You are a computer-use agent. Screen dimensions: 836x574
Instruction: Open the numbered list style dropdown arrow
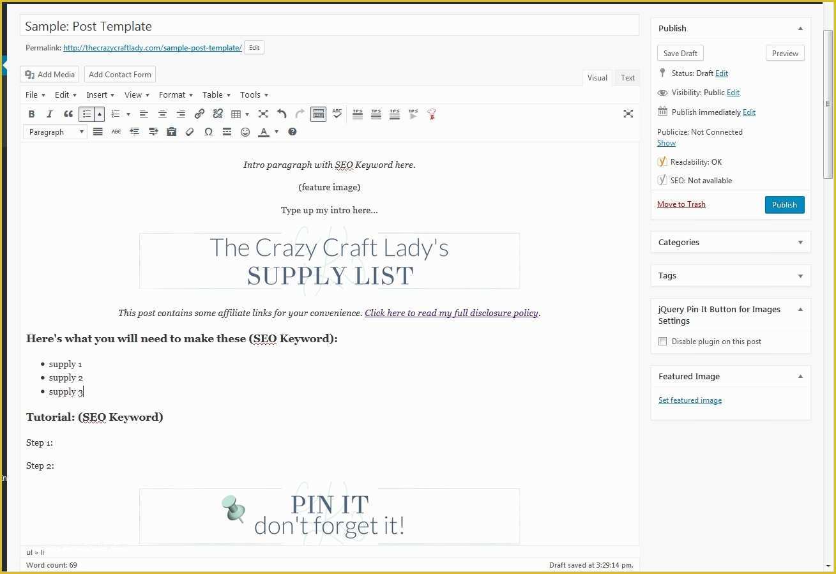click(128, 114)
